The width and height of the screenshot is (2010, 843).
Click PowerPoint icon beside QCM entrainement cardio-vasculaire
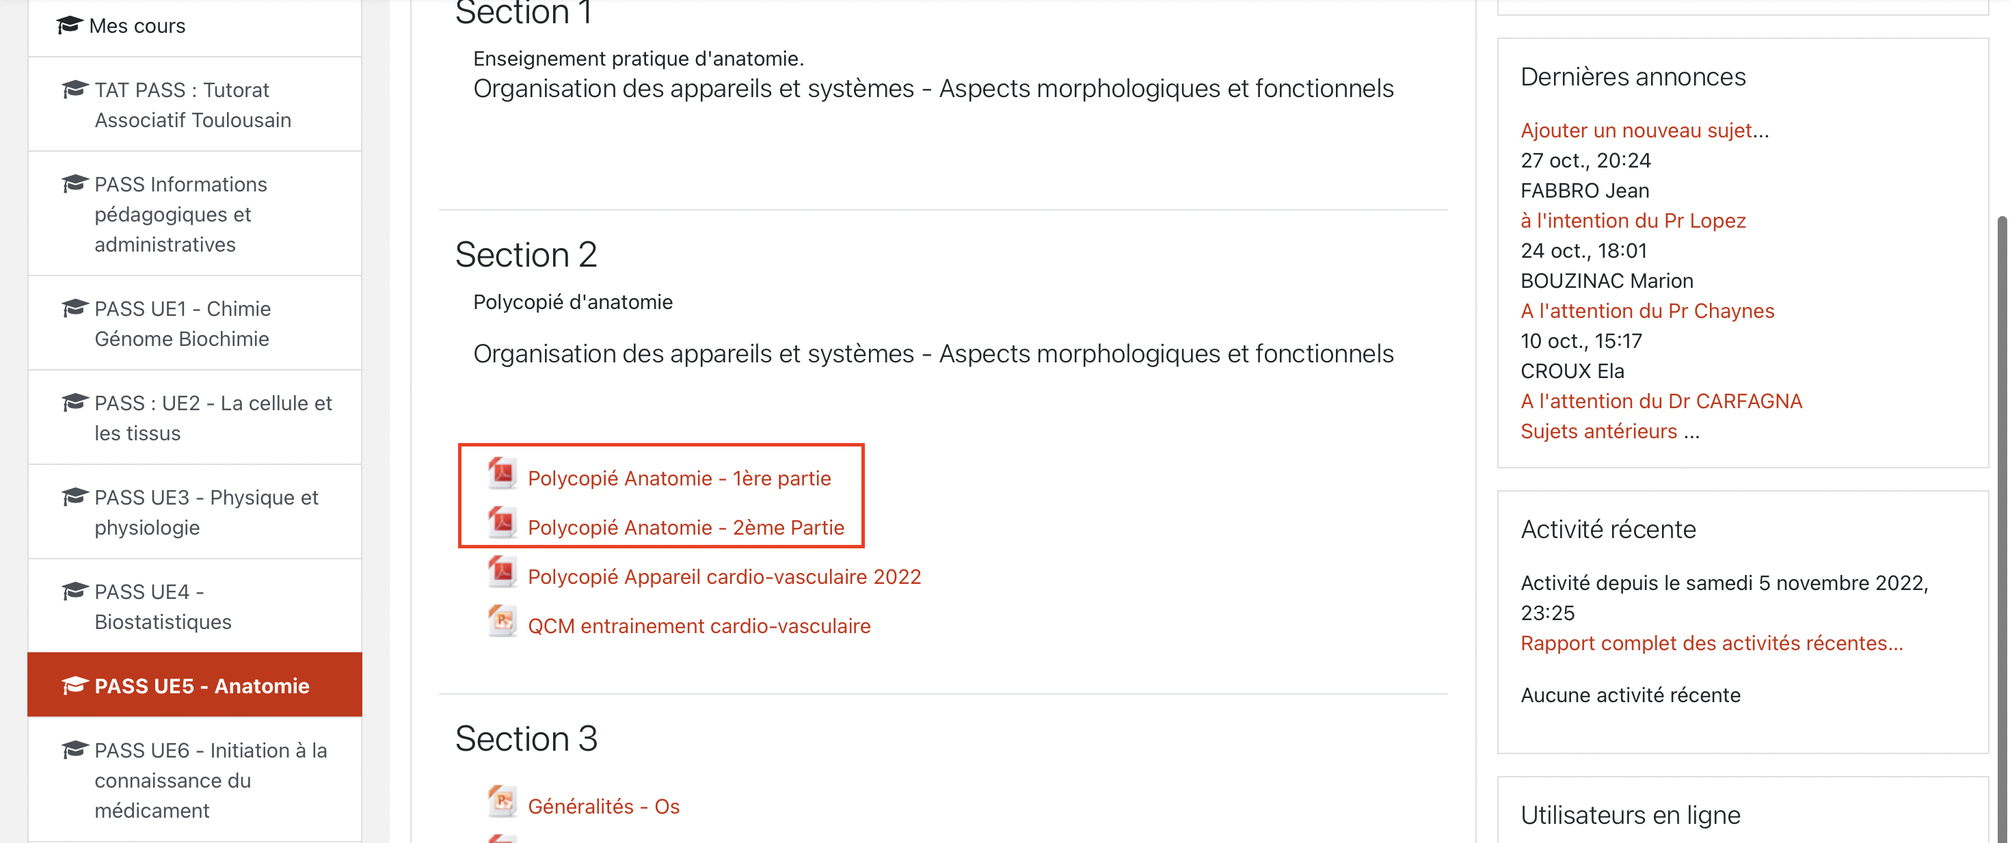tap(502, 622)
